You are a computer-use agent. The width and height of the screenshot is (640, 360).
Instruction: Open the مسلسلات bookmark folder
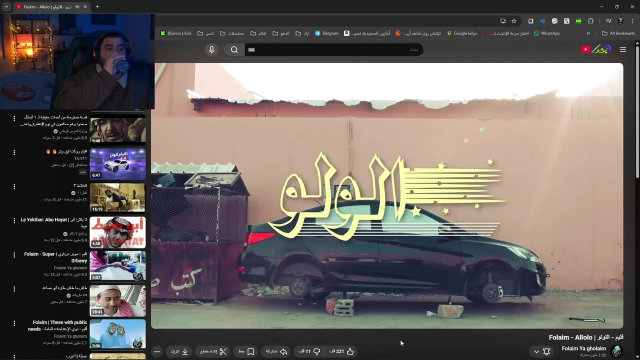[x=232, y=33]
